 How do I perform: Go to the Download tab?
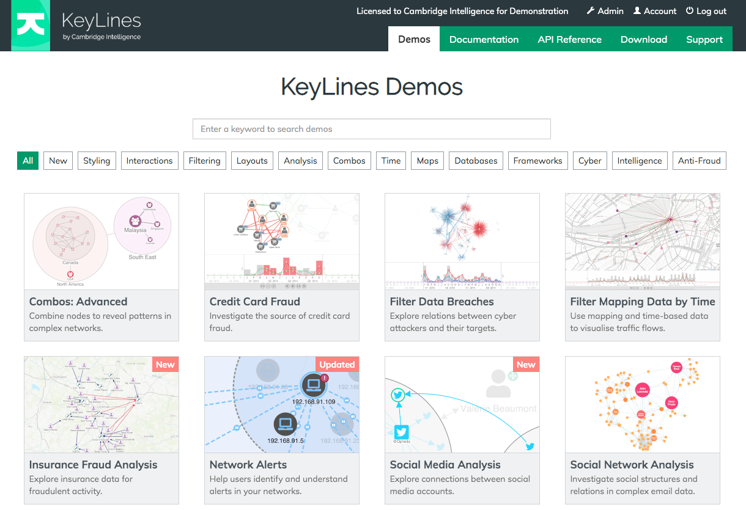[644, 39]
